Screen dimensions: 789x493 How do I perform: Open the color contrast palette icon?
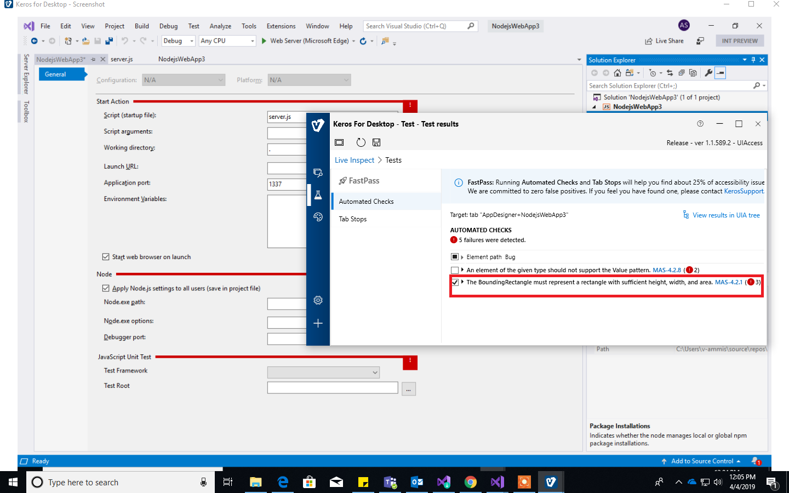coord(318,216)
